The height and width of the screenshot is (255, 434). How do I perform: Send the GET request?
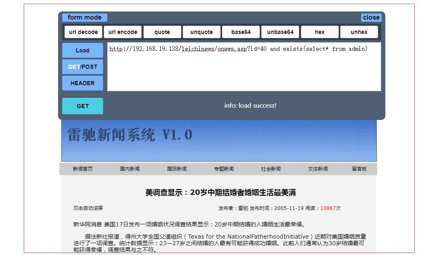(x=83, y=106)
